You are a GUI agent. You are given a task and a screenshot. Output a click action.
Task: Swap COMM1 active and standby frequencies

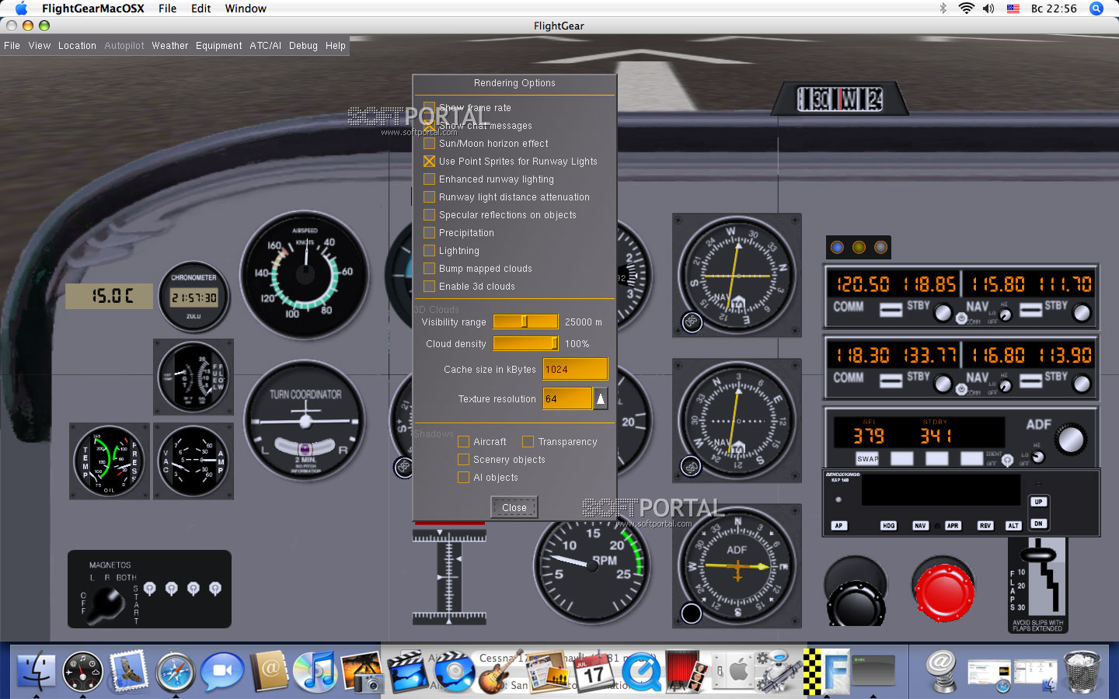891,310
